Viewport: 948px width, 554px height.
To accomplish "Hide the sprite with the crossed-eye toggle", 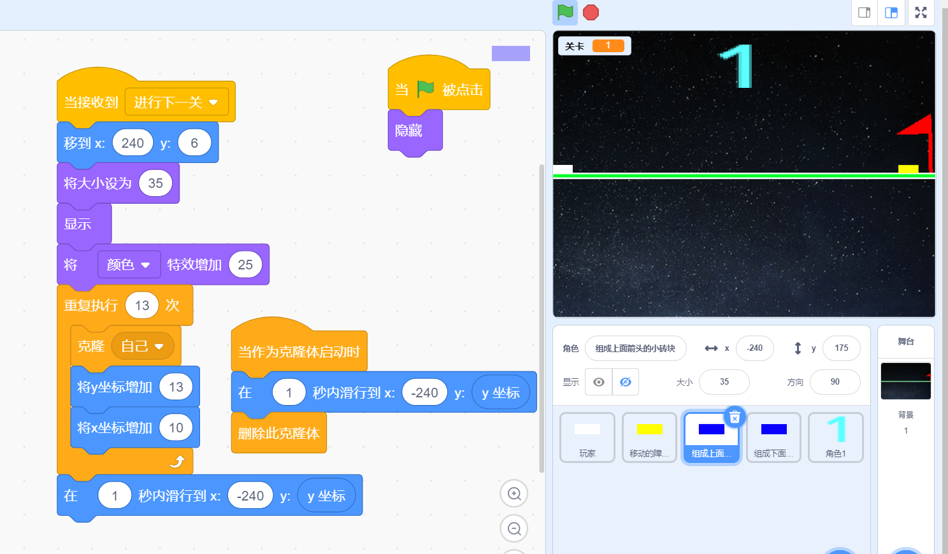I will [x=625, y=381].
